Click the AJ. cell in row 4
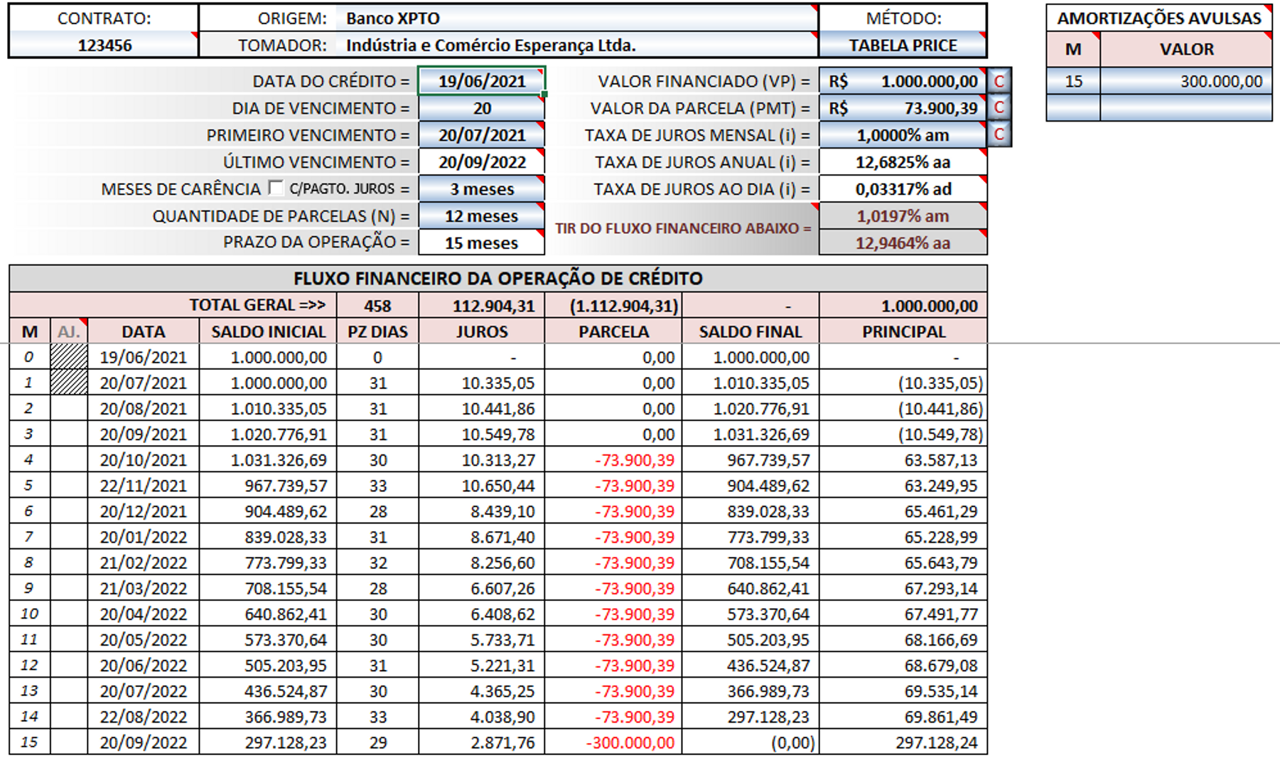 pos(69,460)
